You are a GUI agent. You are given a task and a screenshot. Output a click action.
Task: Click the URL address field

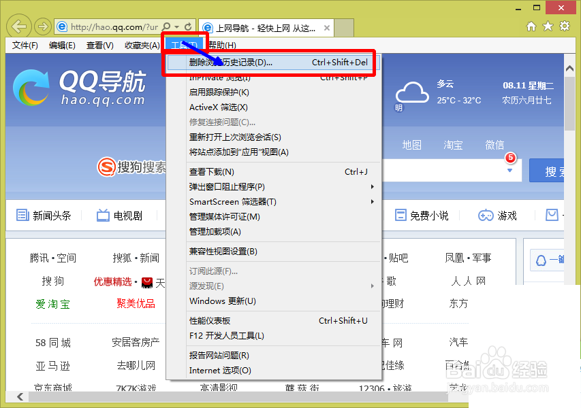pyautogui.click(x=114, y=27)
